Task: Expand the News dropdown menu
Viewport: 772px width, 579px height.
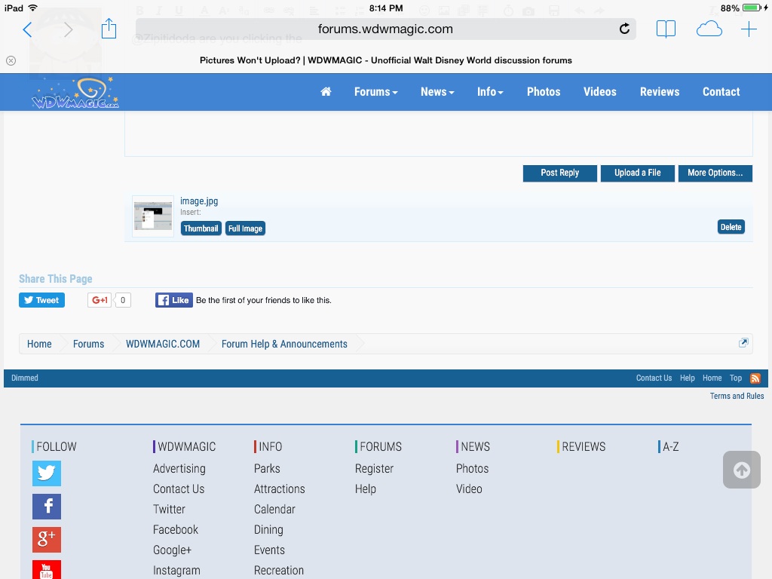Action: tap(437, 92)
